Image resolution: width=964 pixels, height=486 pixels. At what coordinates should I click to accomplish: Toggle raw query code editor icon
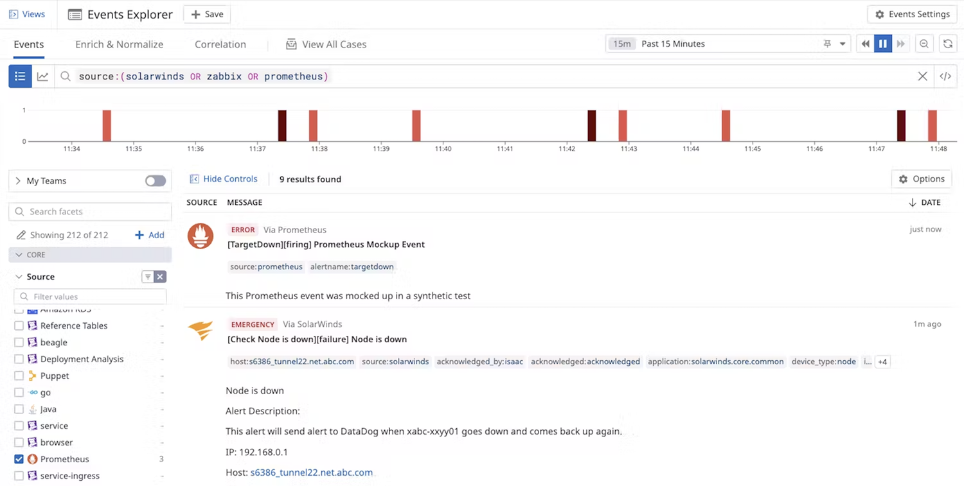[x=945, y=76]
